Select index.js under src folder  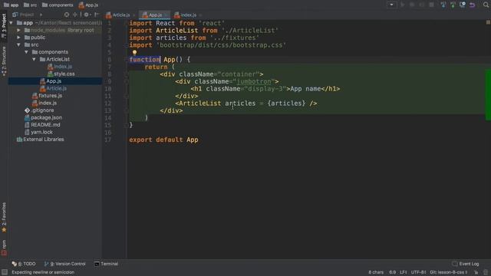pyautogui.click(x=44, y=103)
